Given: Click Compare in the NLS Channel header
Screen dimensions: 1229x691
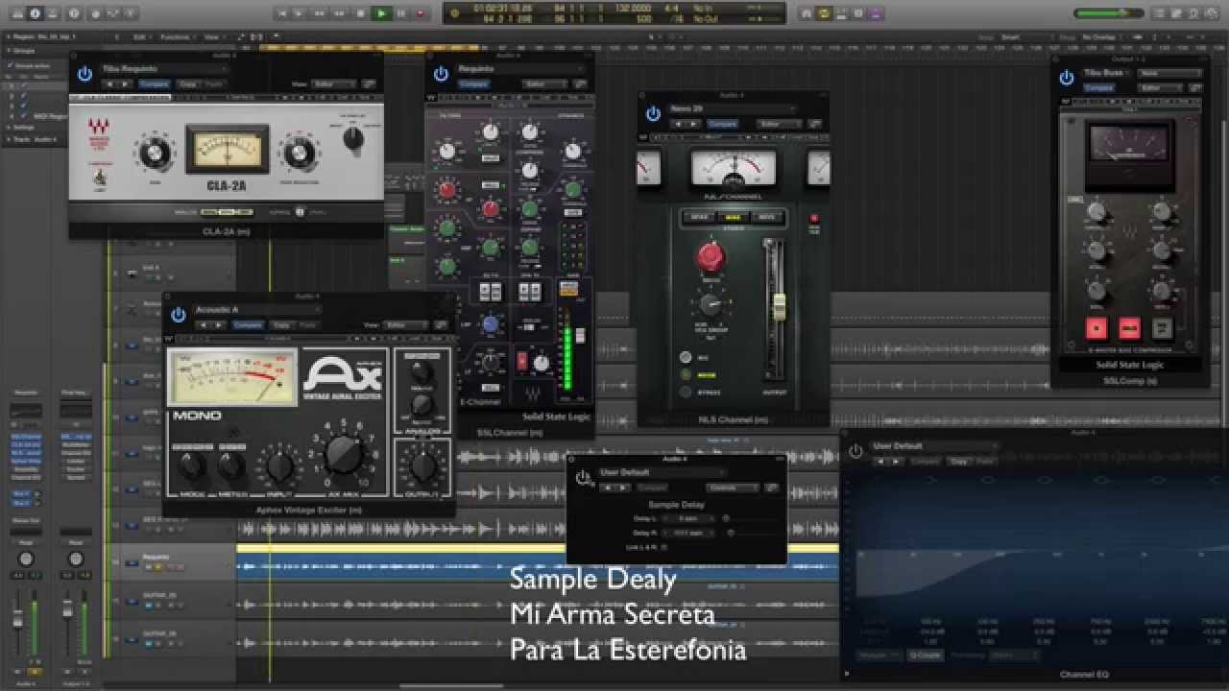Looking at the screenshot, I should (721, 124).
